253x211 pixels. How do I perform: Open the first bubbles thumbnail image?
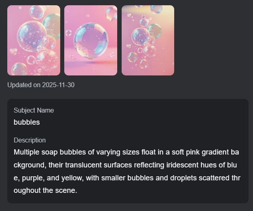pos(34,40)
